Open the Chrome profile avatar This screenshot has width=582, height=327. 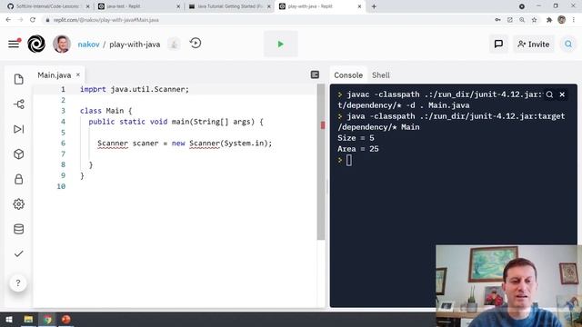(562, 20)
